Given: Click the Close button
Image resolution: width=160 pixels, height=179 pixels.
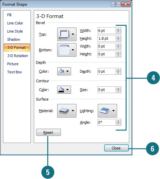Looking at the screenshot, I should tap(116, 148).
